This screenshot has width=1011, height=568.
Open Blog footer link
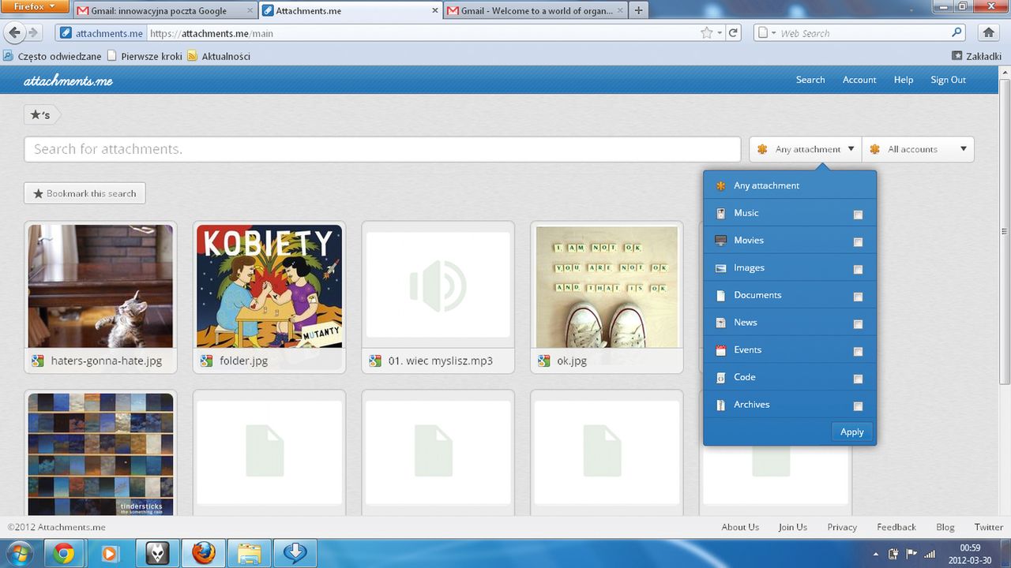pos(945,527)
